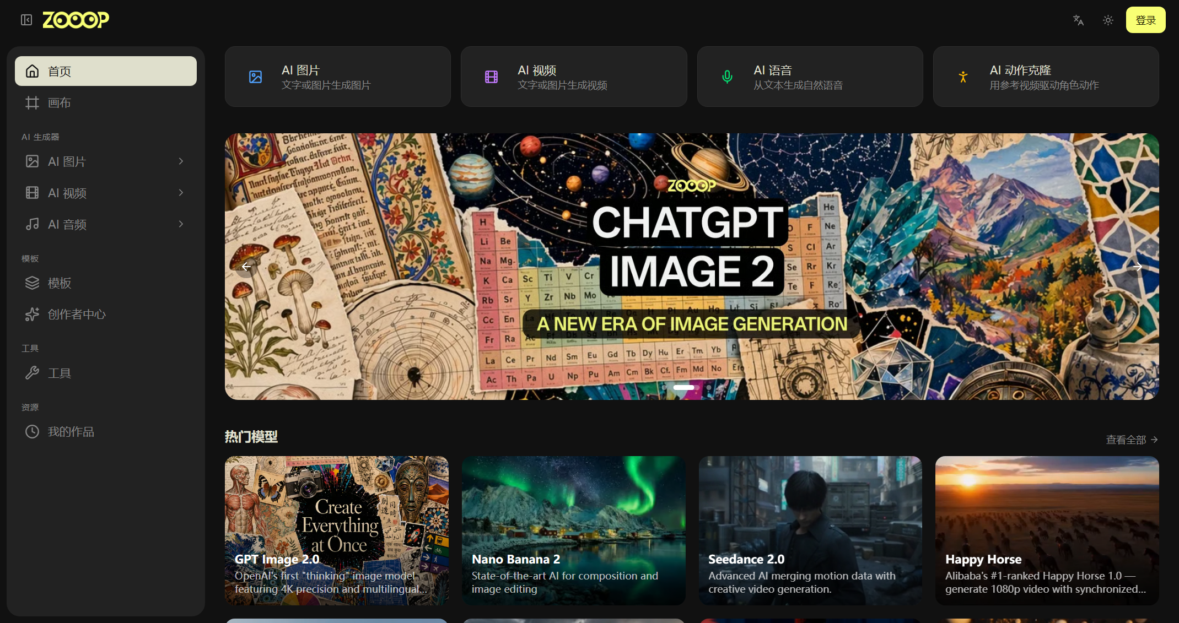
Task: Open 创作者中心 sparkle icon
Action: (x=32, y=315)
